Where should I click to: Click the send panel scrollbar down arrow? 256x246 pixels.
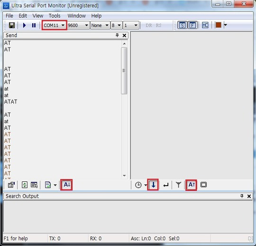tap(124, 176)
